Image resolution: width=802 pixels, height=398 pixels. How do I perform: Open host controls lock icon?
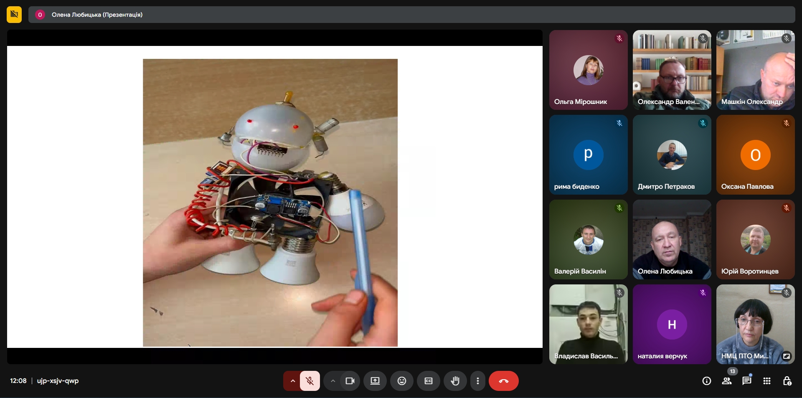pyautogui.click(x=787, y=381)
